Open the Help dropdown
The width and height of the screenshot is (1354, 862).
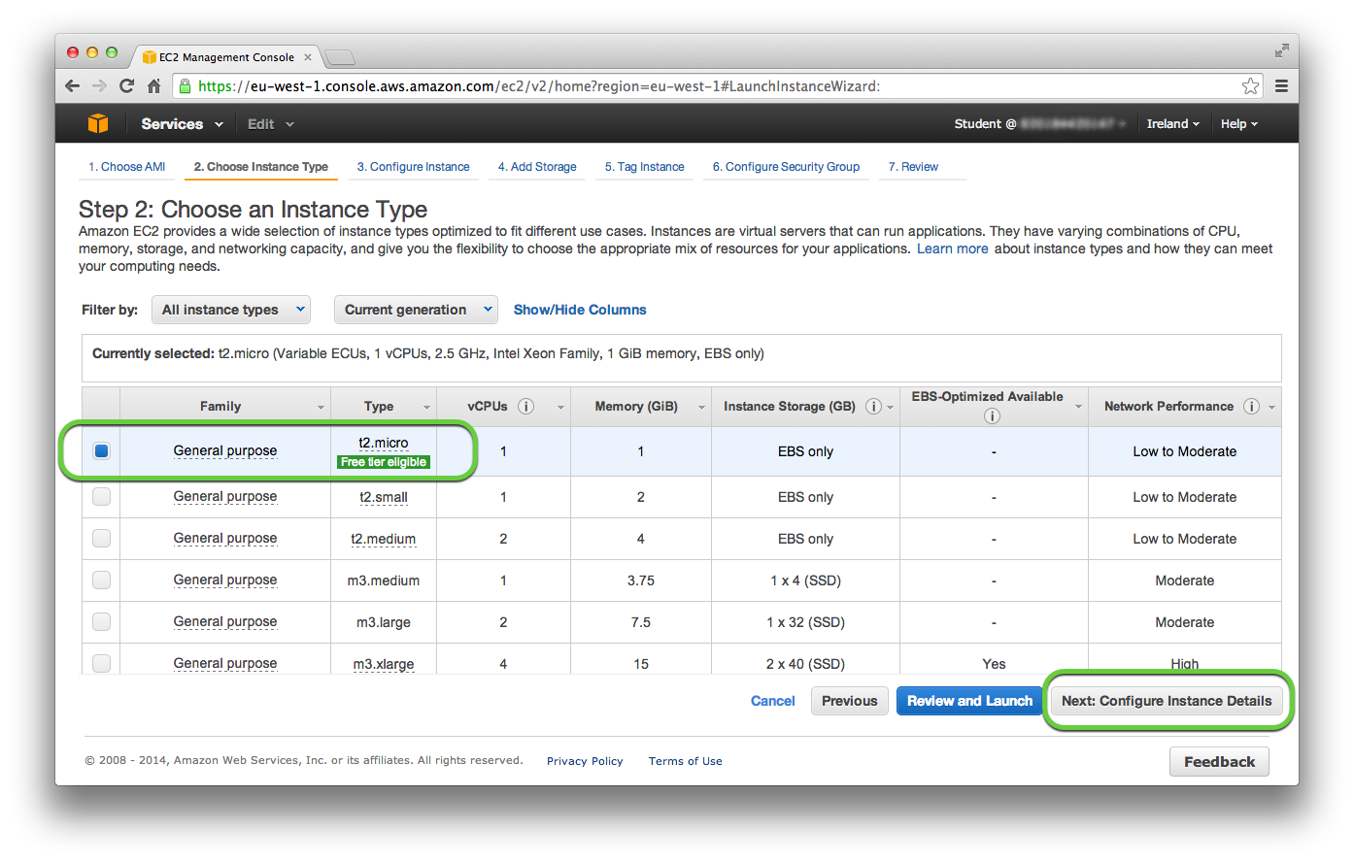(x=1238, y=124)
